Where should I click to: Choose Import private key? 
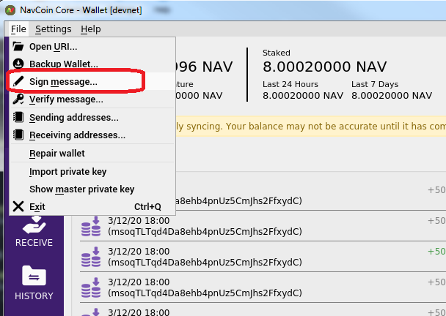coord(92,172)
